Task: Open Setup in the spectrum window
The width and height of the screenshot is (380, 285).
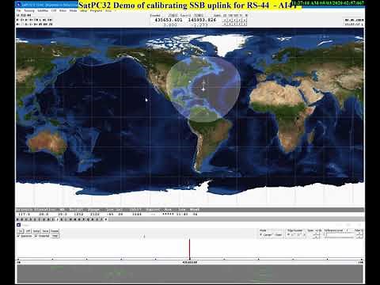Action: (36, 231)
